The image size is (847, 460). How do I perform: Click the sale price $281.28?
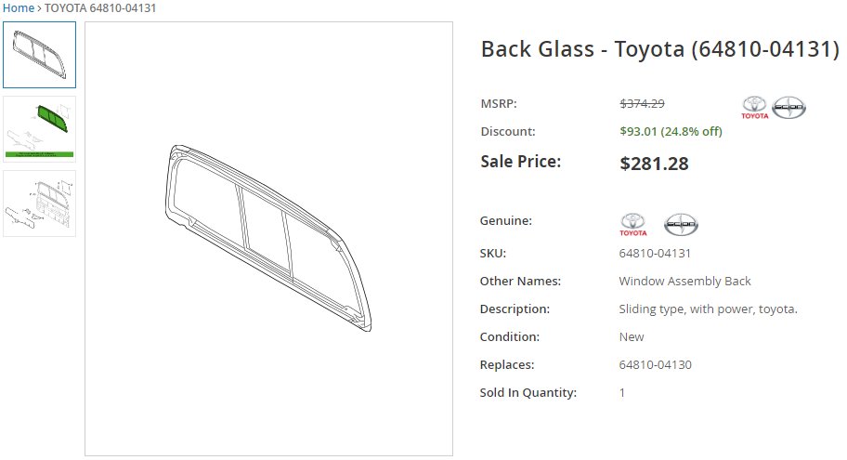click(x=654, y=164)
